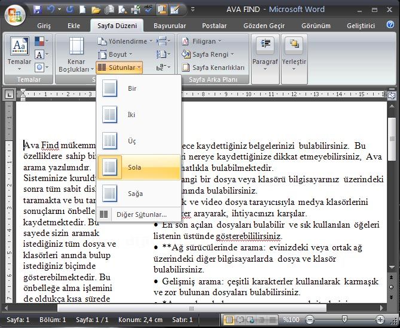Expand the Sayfa Rengi page color dropdown
This screenshot has width=400, height=328.
point(207,54)
